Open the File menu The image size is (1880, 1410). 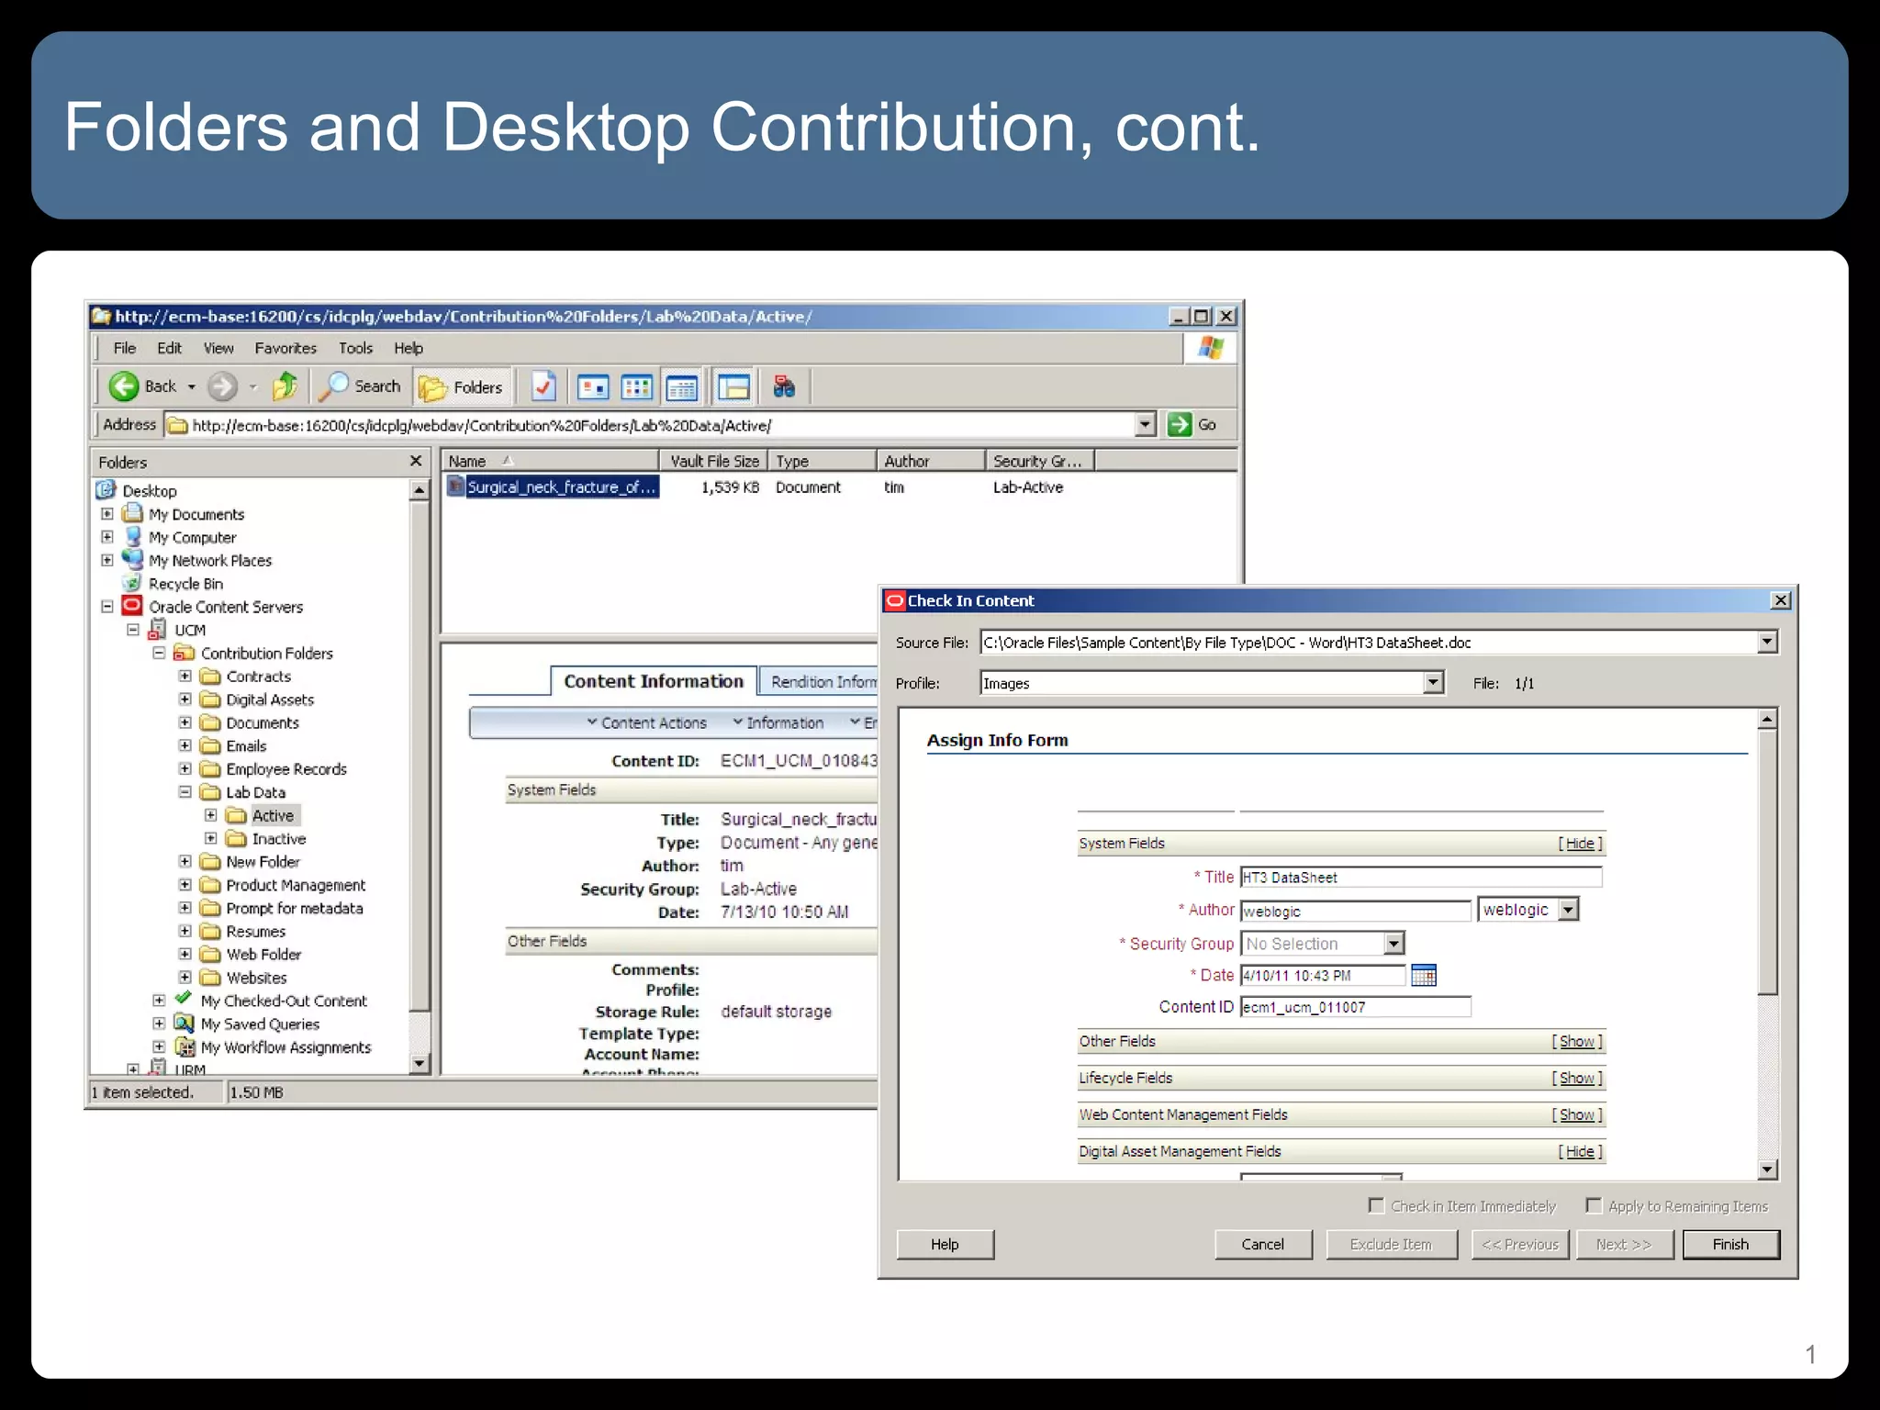click(124, 348)
